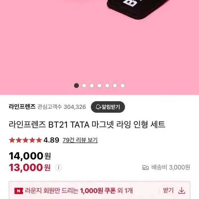This screenshot has width=199, height=199.
Task: Open the 라인프렌즈 store name link
Action: 22,107
